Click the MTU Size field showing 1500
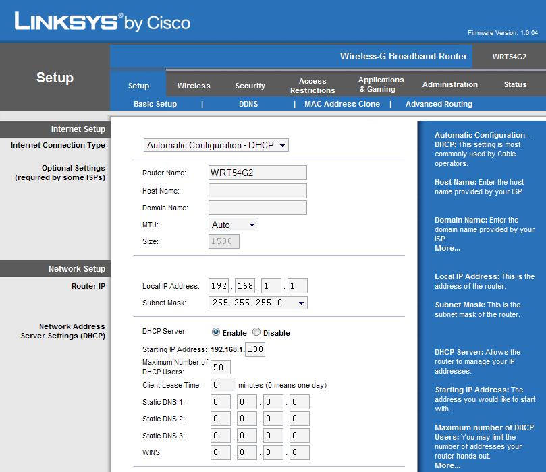546x472 pixels. pyautogui.click(x=224, y=241)
